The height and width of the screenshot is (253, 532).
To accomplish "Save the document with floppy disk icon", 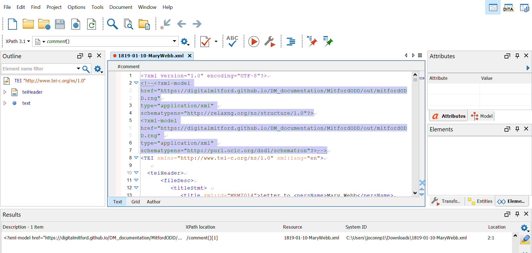I will click(x=60, y=24).
